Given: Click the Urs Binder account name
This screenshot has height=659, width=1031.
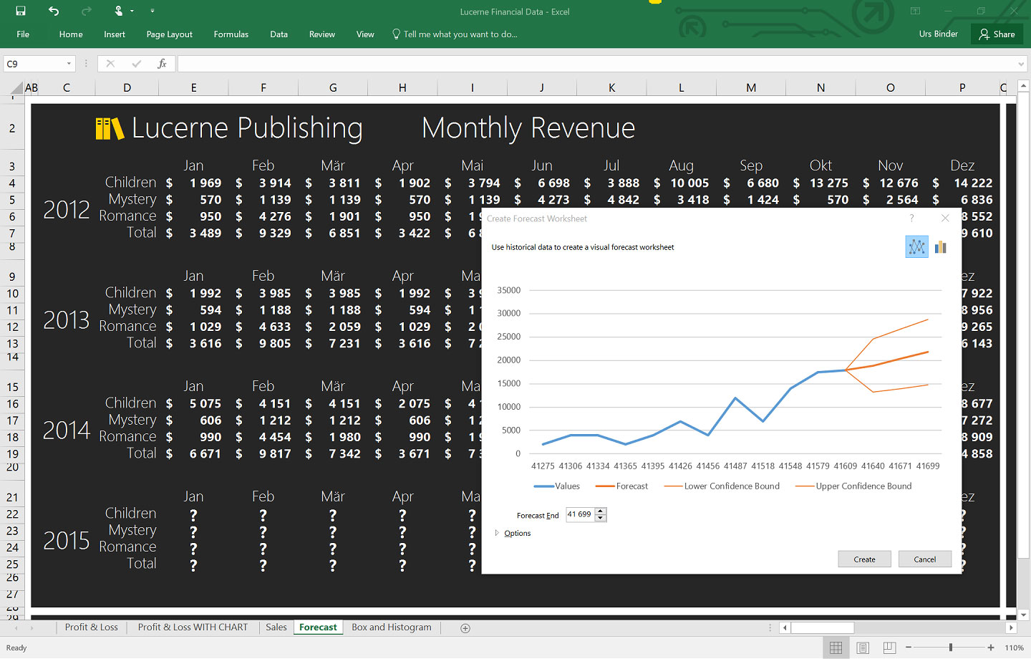Looking at the screenshot, I should [939, 34].
